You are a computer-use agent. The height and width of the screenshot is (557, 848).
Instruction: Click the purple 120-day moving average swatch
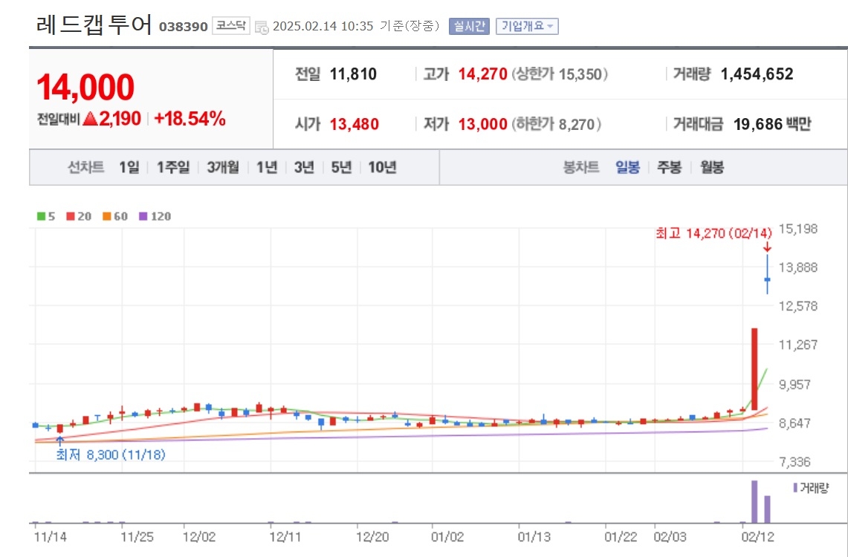coord(143,217)
